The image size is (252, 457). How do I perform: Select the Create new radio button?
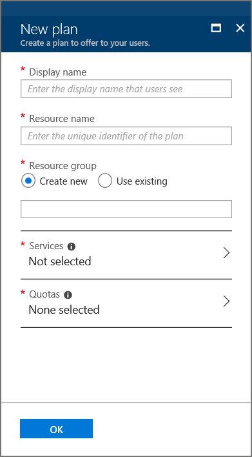(x=28, y=181)
